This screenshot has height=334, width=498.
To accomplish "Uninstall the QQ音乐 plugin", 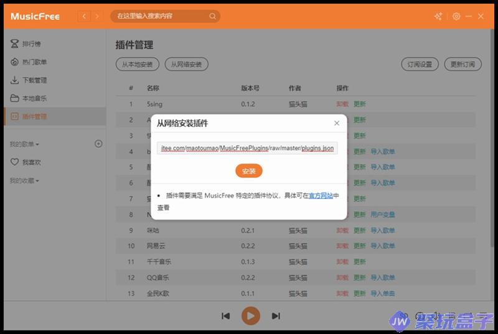I will tap(342, 277).
